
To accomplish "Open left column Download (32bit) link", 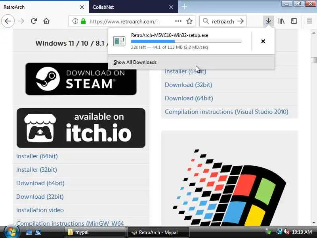I will (x=40, y=197).
